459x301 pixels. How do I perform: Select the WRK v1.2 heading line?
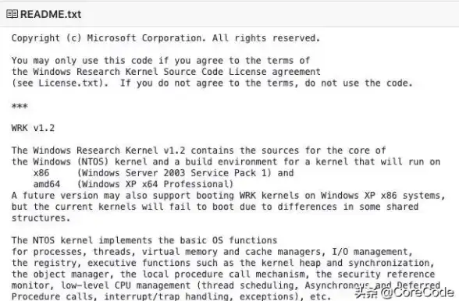[33, 128]
